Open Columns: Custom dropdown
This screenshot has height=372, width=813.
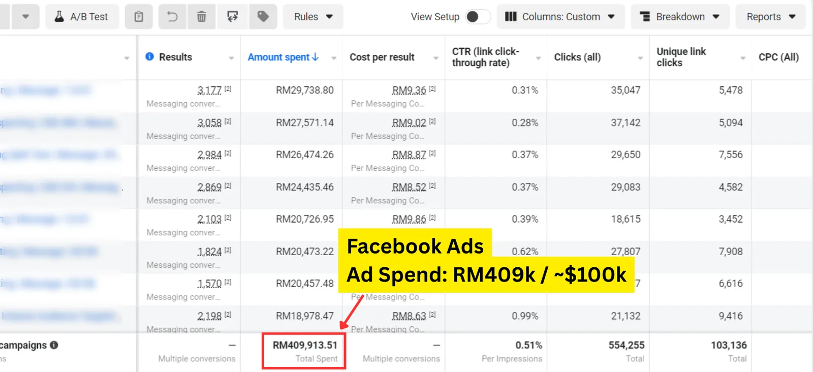coord(560,17)
